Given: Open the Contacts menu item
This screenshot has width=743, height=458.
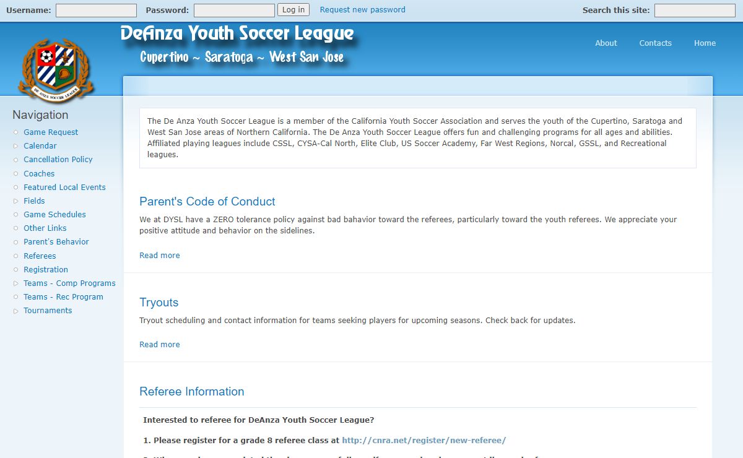Looking at the screenshot, I should tap(655, 43).
